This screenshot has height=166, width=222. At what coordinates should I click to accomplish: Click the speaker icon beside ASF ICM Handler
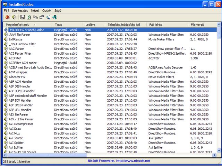[6, 100]
